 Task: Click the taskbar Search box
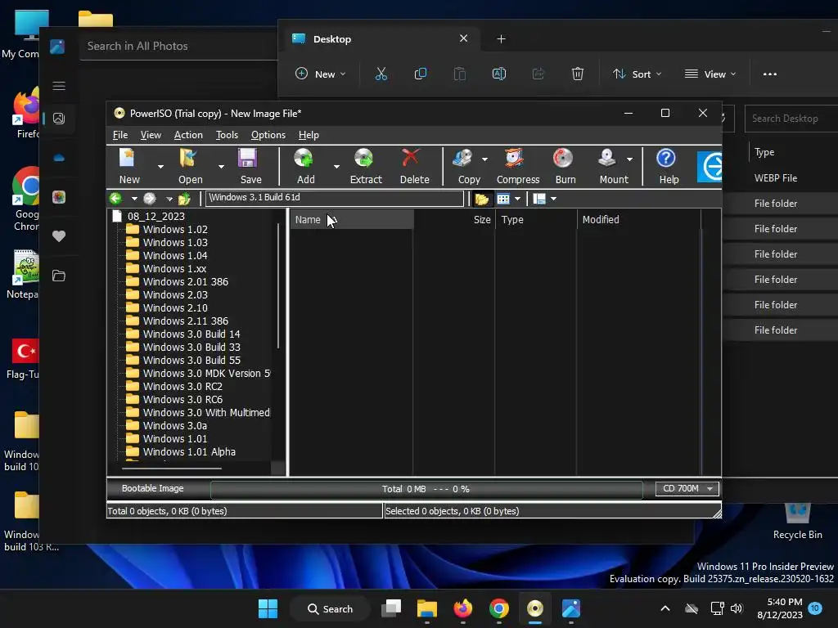tap(330, 608)
